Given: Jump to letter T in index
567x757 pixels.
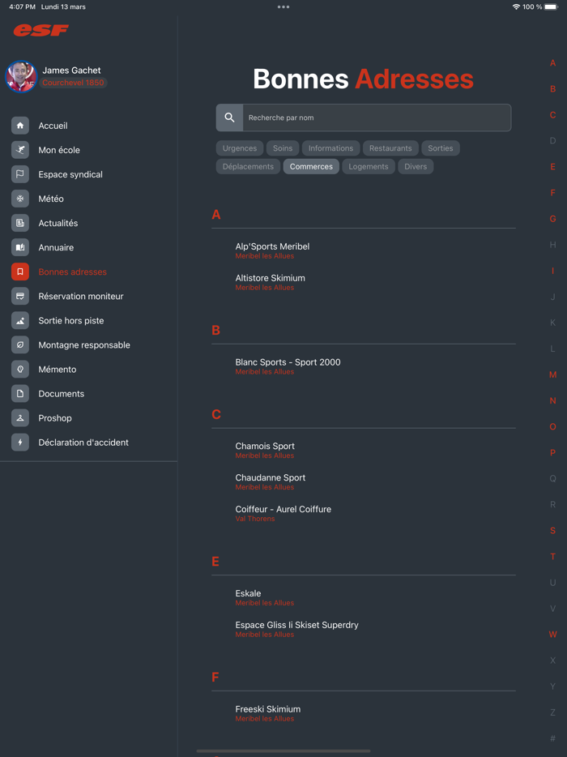Looking at the screenshot, I should coord(553,557).
